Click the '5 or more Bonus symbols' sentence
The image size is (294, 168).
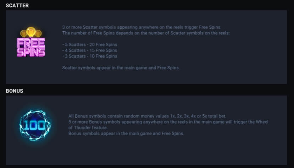(168, 122)
